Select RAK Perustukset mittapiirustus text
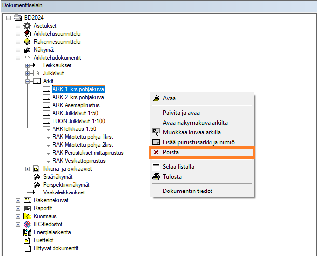The width and height of the screenshot is (317, 256). point(88,153)
